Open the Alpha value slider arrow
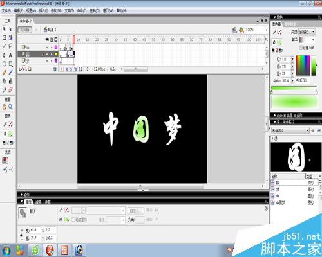The width and height of the screenshot is (322, 257). [x=292, y=81]
